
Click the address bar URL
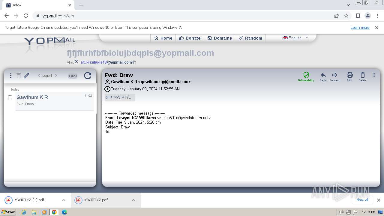click(58, 16)
